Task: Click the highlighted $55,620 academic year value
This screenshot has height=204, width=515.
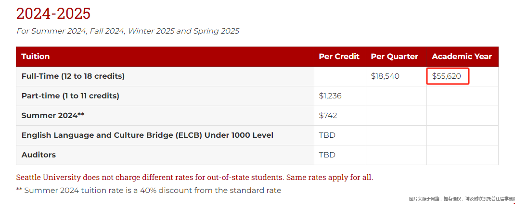Action: click(x=446, y=76)
